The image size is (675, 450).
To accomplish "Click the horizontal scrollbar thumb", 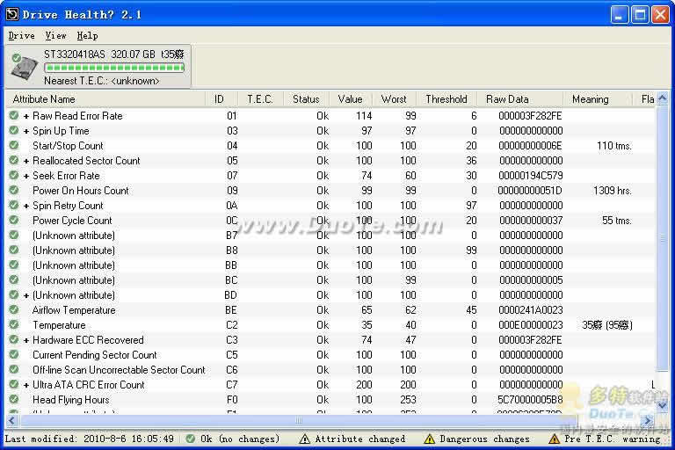I will pyautogui.click(x=299, y=420).
